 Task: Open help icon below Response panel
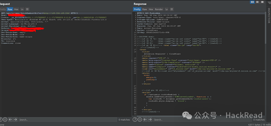(x=135, y=119)
